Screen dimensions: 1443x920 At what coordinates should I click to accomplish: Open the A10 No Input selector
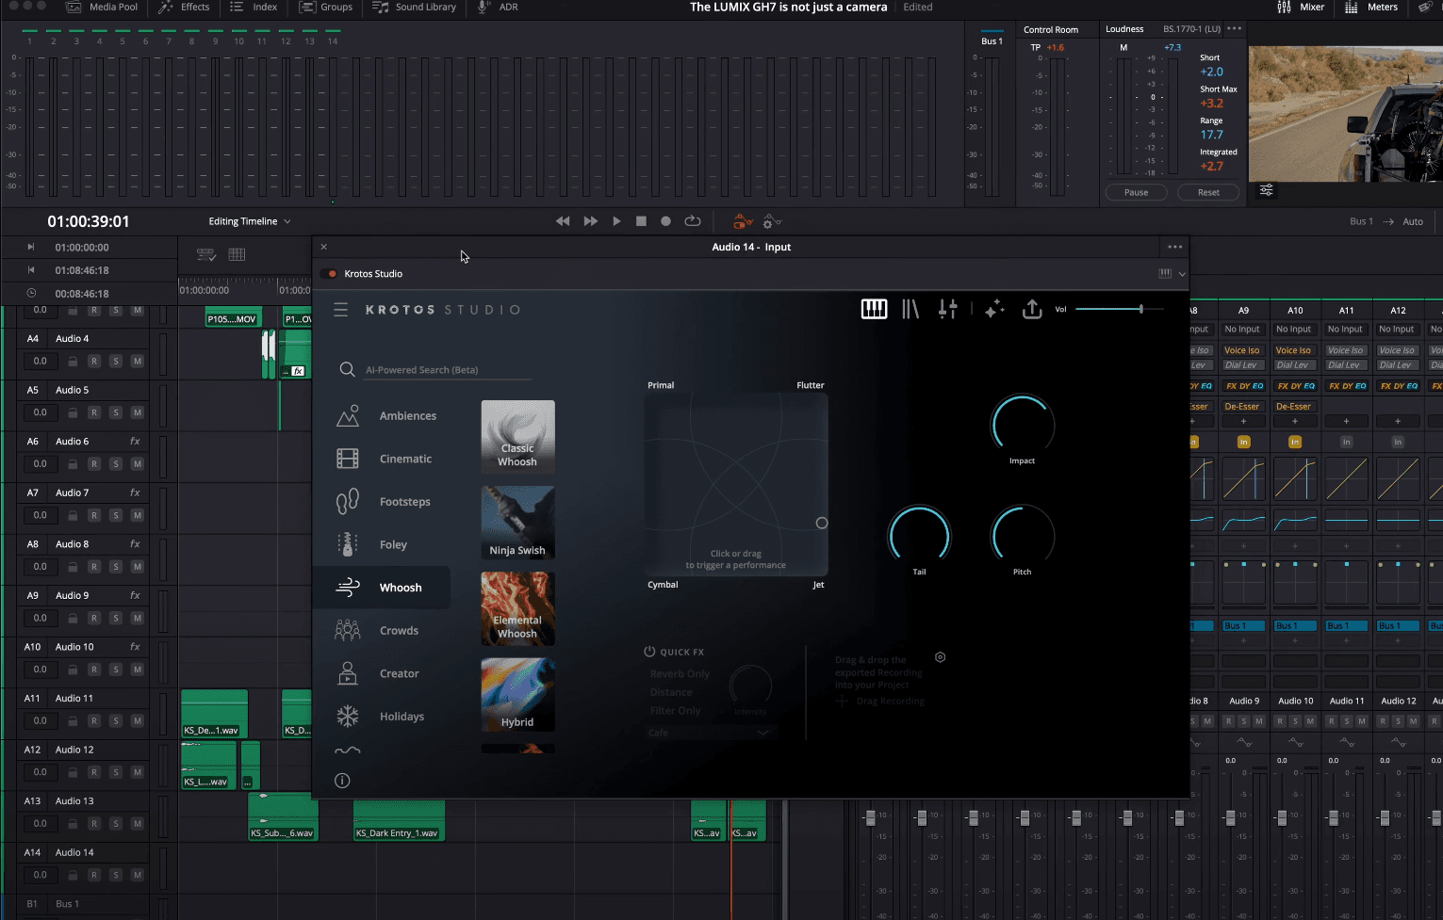click(1294, 330)
